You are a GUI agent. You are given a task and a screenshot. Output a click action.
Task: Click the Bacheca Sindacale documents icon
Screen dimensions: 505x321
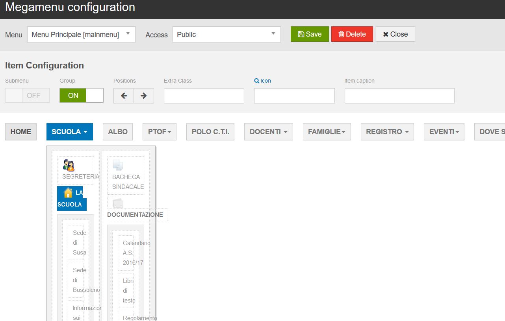[118, 165]
